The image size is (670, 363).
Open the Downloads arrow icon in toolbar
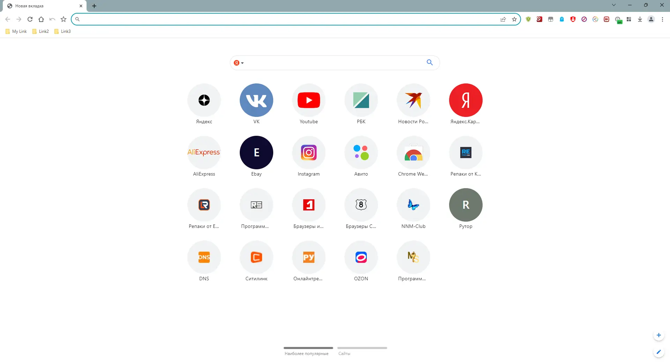(x=640, y=19)
